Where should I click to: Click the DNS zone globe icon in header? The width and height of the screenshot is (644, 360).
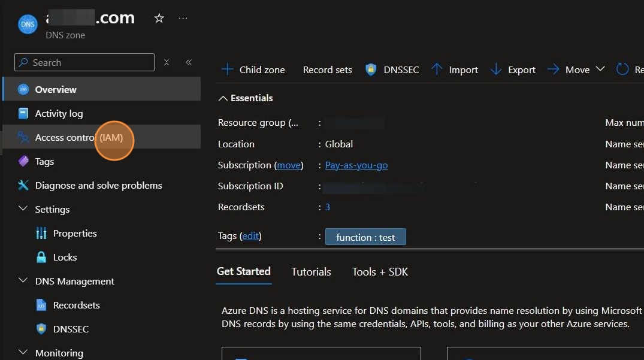click(x=28, y=24)
